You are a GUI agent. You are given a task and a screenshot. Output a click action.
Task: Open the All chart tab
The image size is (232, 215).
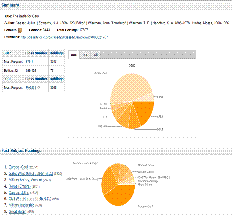tap(96, 55)
